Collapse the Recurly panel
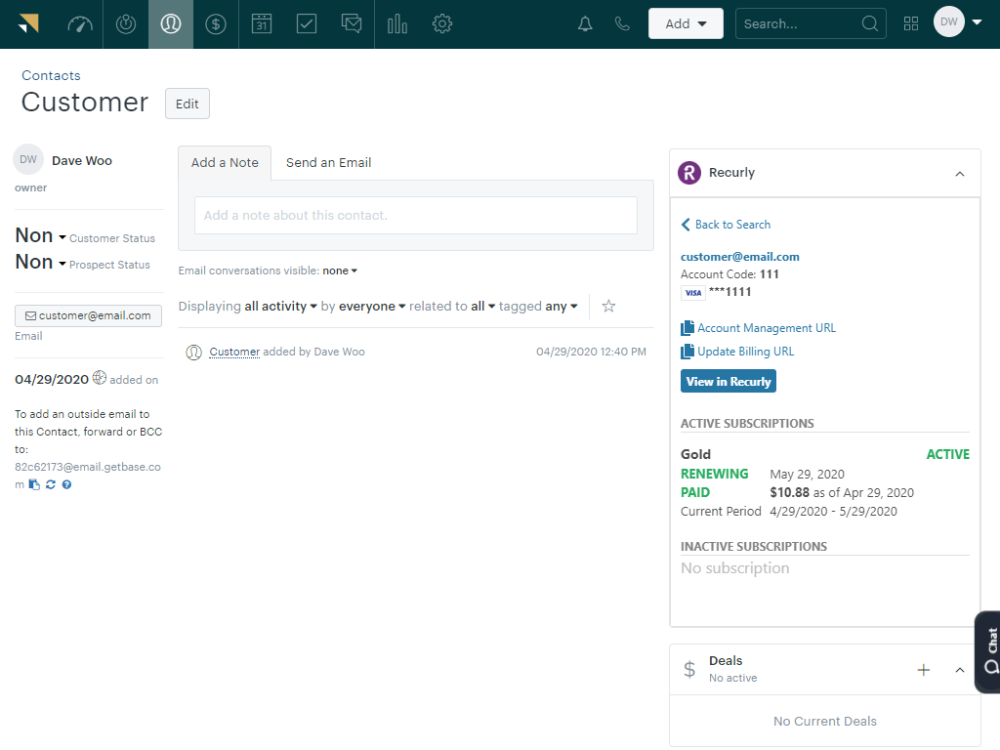This screenshot has width=1000, height=750. [x=959, y=174]
